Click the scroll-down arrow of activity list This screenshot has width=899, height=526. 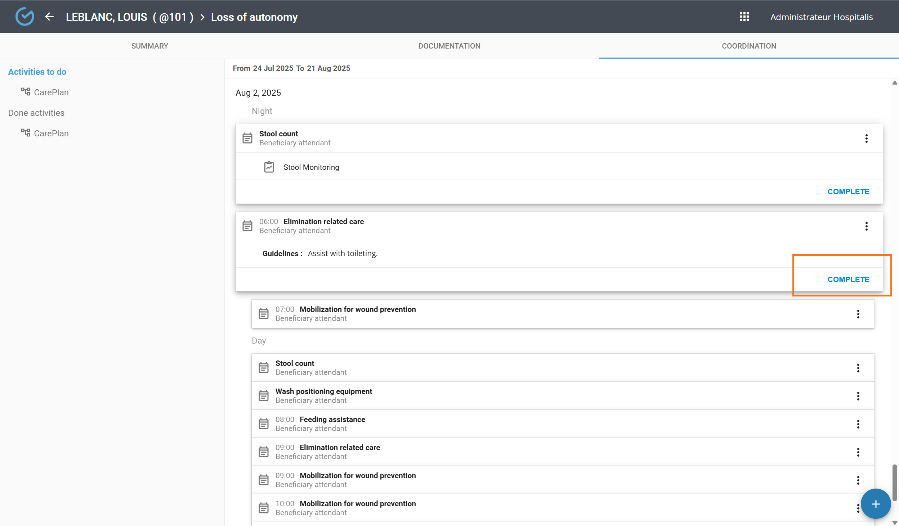pyautogui.click(x=895, y=522)
